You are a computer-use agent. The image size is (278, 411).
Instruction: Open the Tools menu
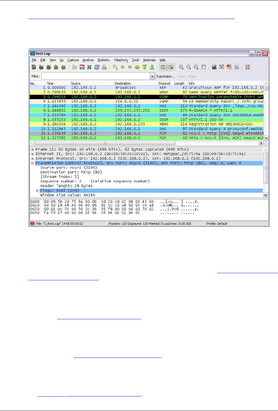(136, 60)
